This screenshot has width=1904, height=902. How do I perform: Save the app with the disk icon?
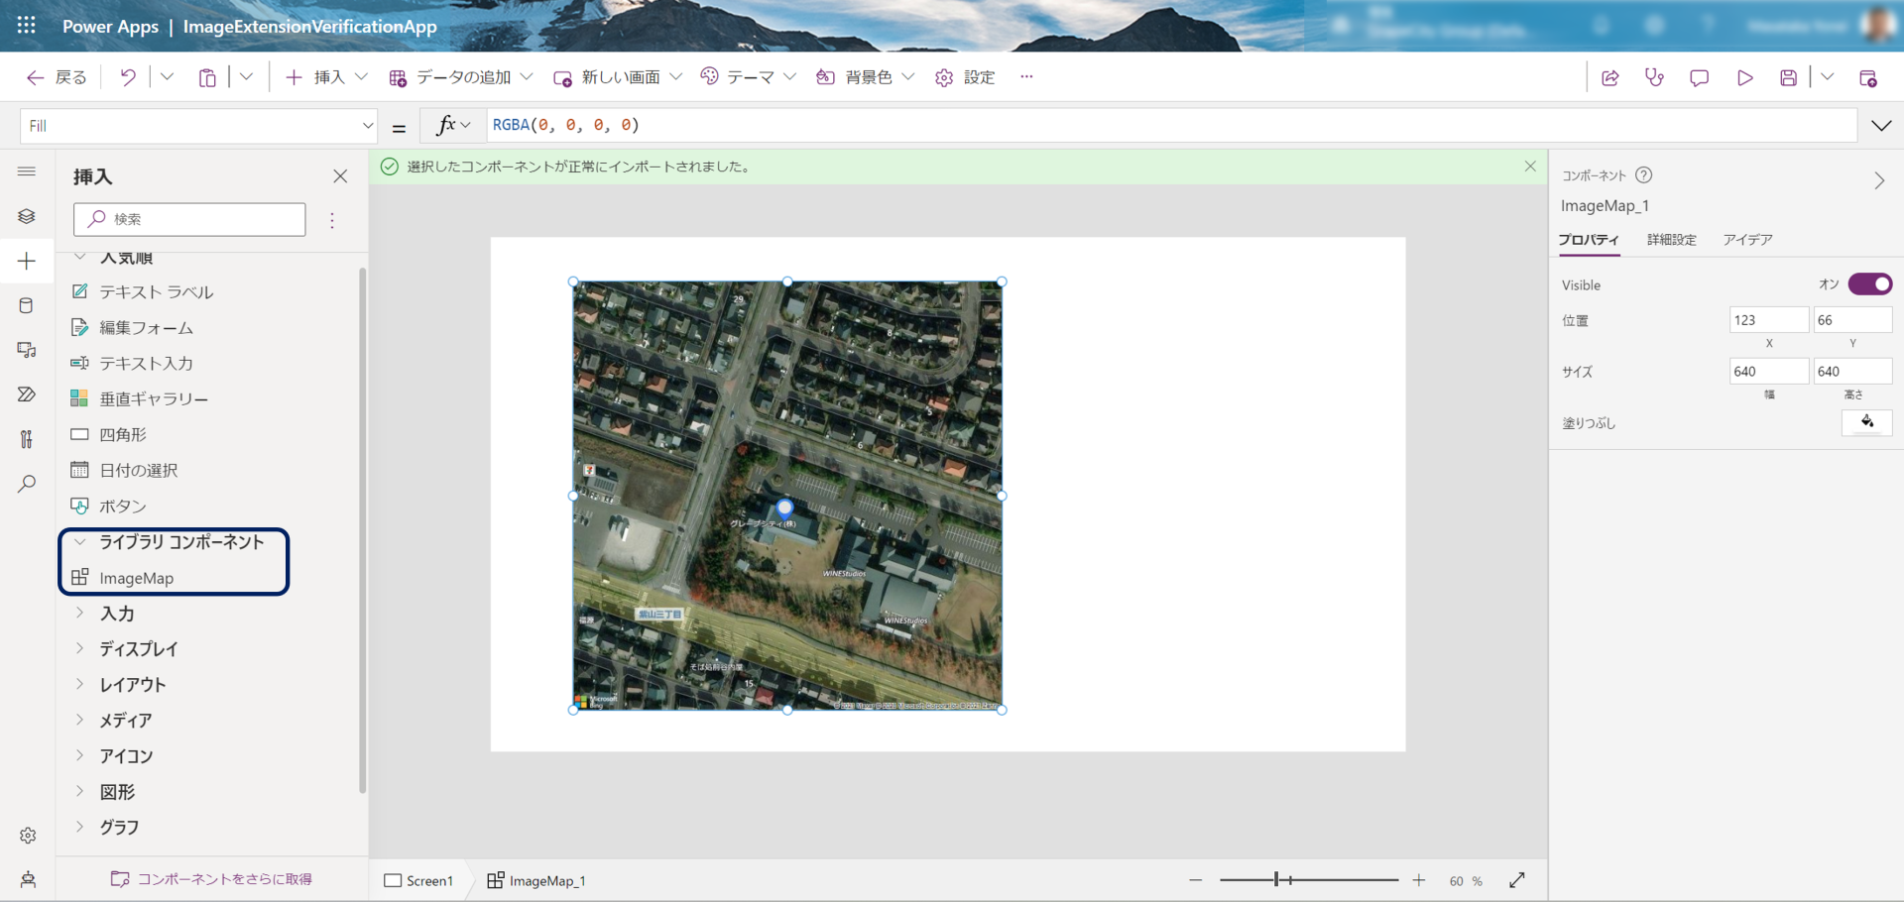(1789, 77)
